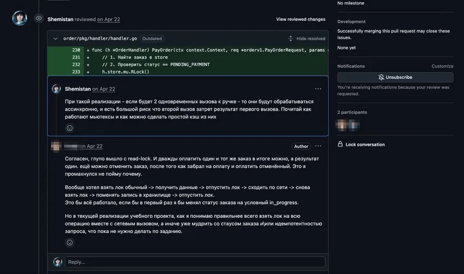Open Shemistan's large avatar at review header

(20, 19)
